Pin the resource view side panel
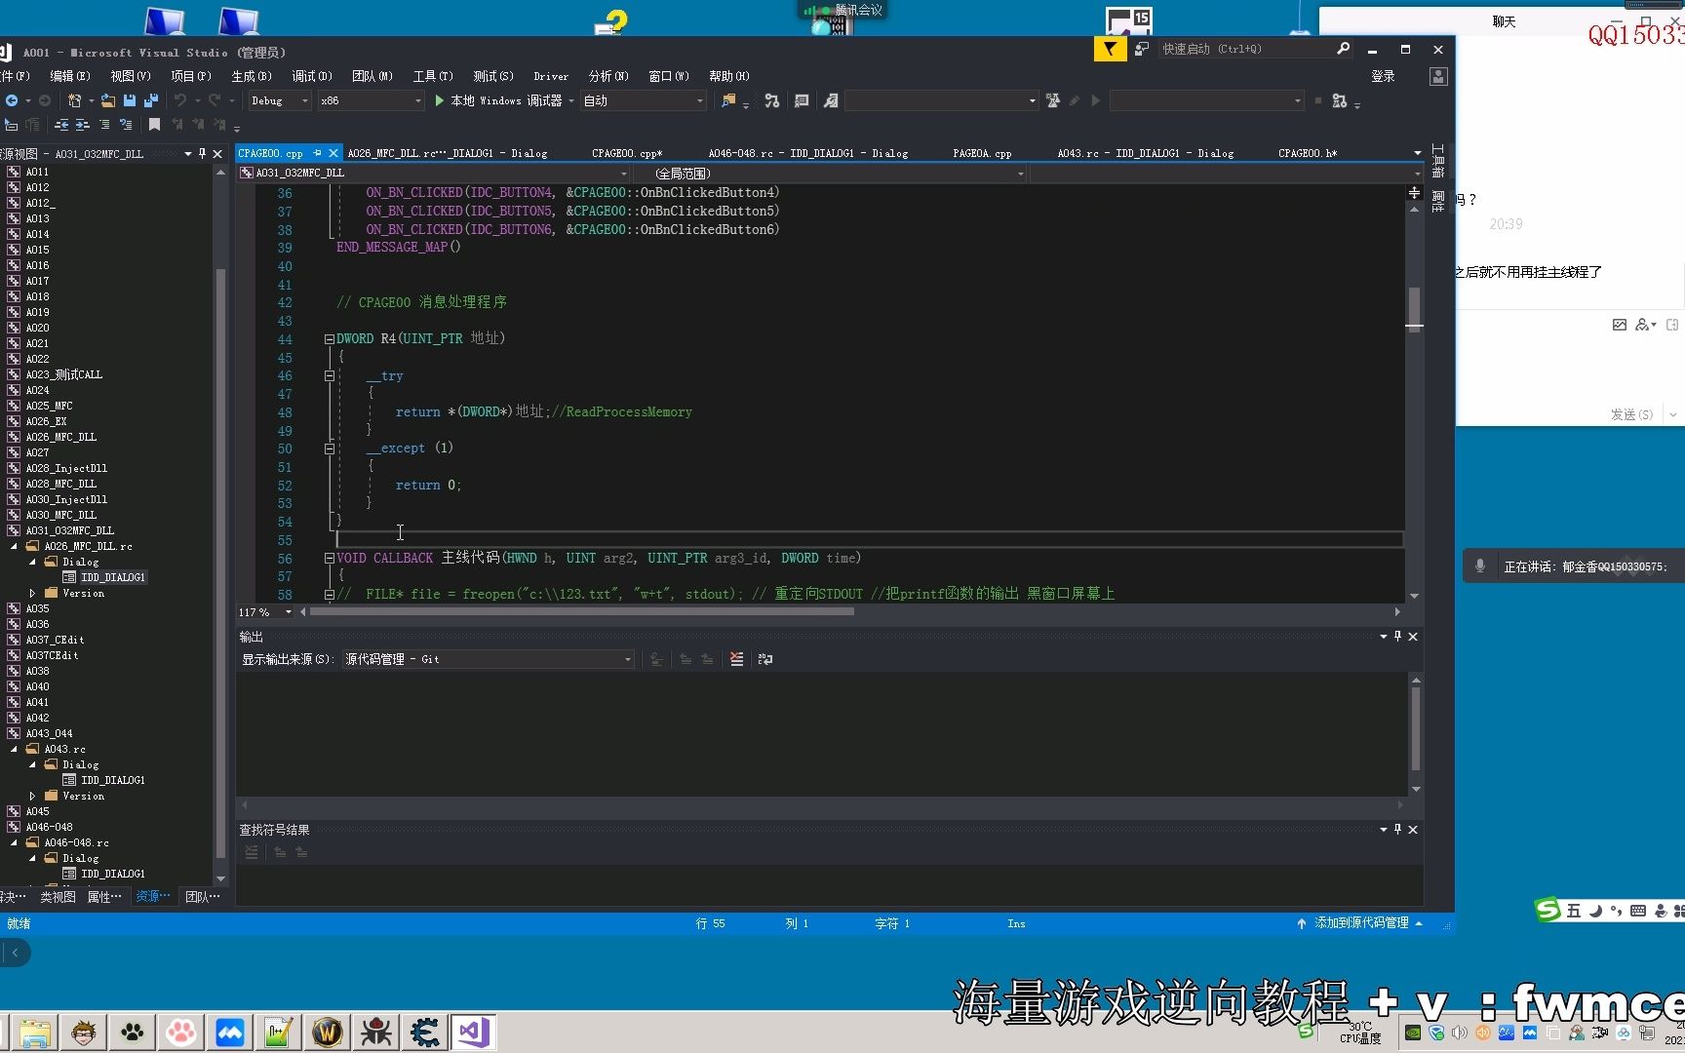Image resolution: width=1685 pixels, height=1053 pixels. pyautogui.click(x=203, y=153)
